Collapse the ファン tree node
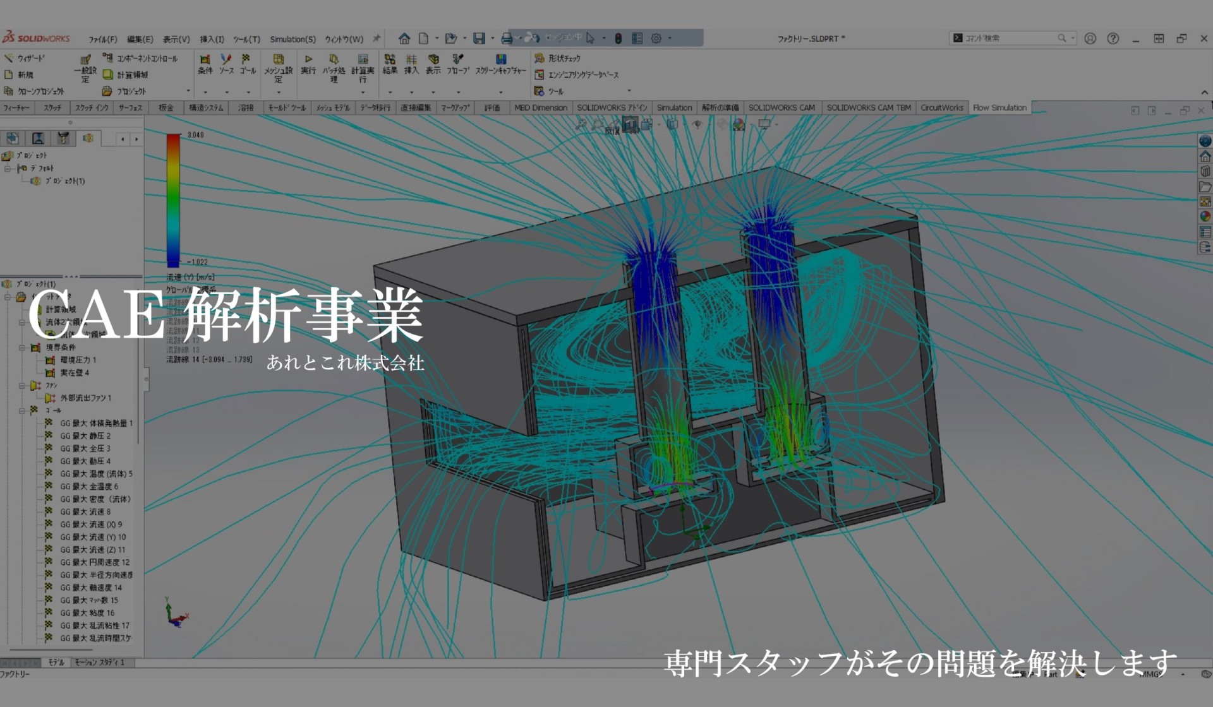 [x=21, y=386]
